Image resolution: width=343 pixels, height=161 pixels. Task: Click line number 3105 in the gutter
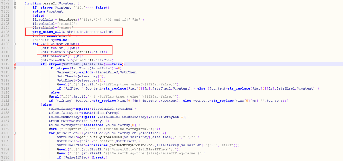[5, 32]
